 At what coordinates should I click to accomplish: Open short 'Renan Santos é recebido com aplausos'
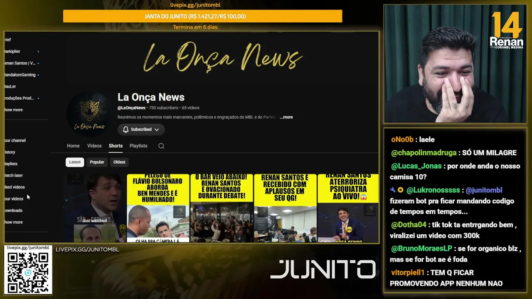click(285, 208)
